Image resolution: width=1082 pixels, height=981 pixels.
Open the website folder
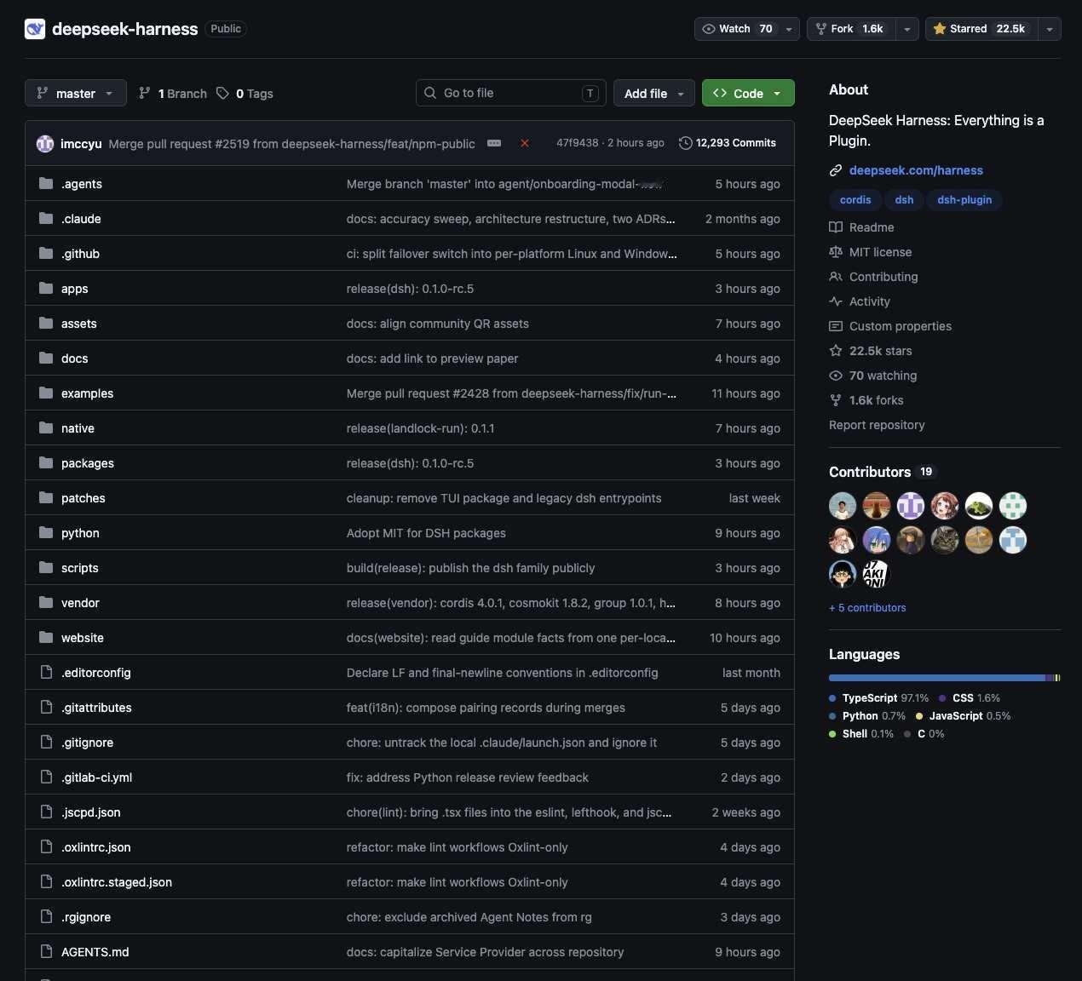click(x=83, y=638)
